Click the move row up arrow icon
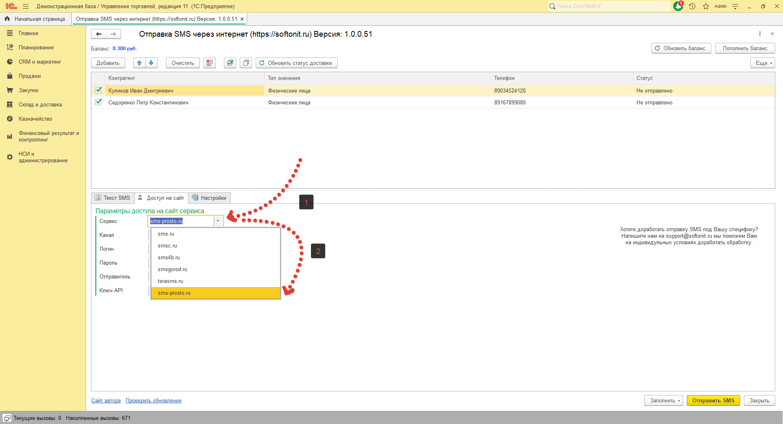This screenshot has width=783, height=424. click(x=139, y=63)
